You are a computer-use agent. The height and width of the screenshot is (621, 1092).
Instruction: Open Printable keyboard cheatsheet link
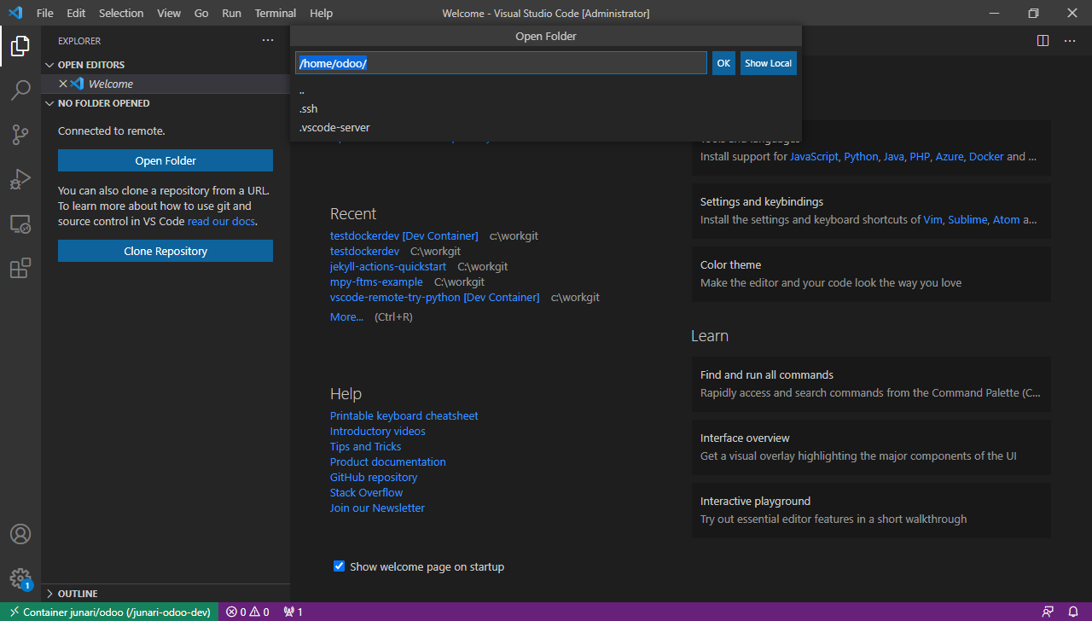pyautogui.click(x=404, y=415)
